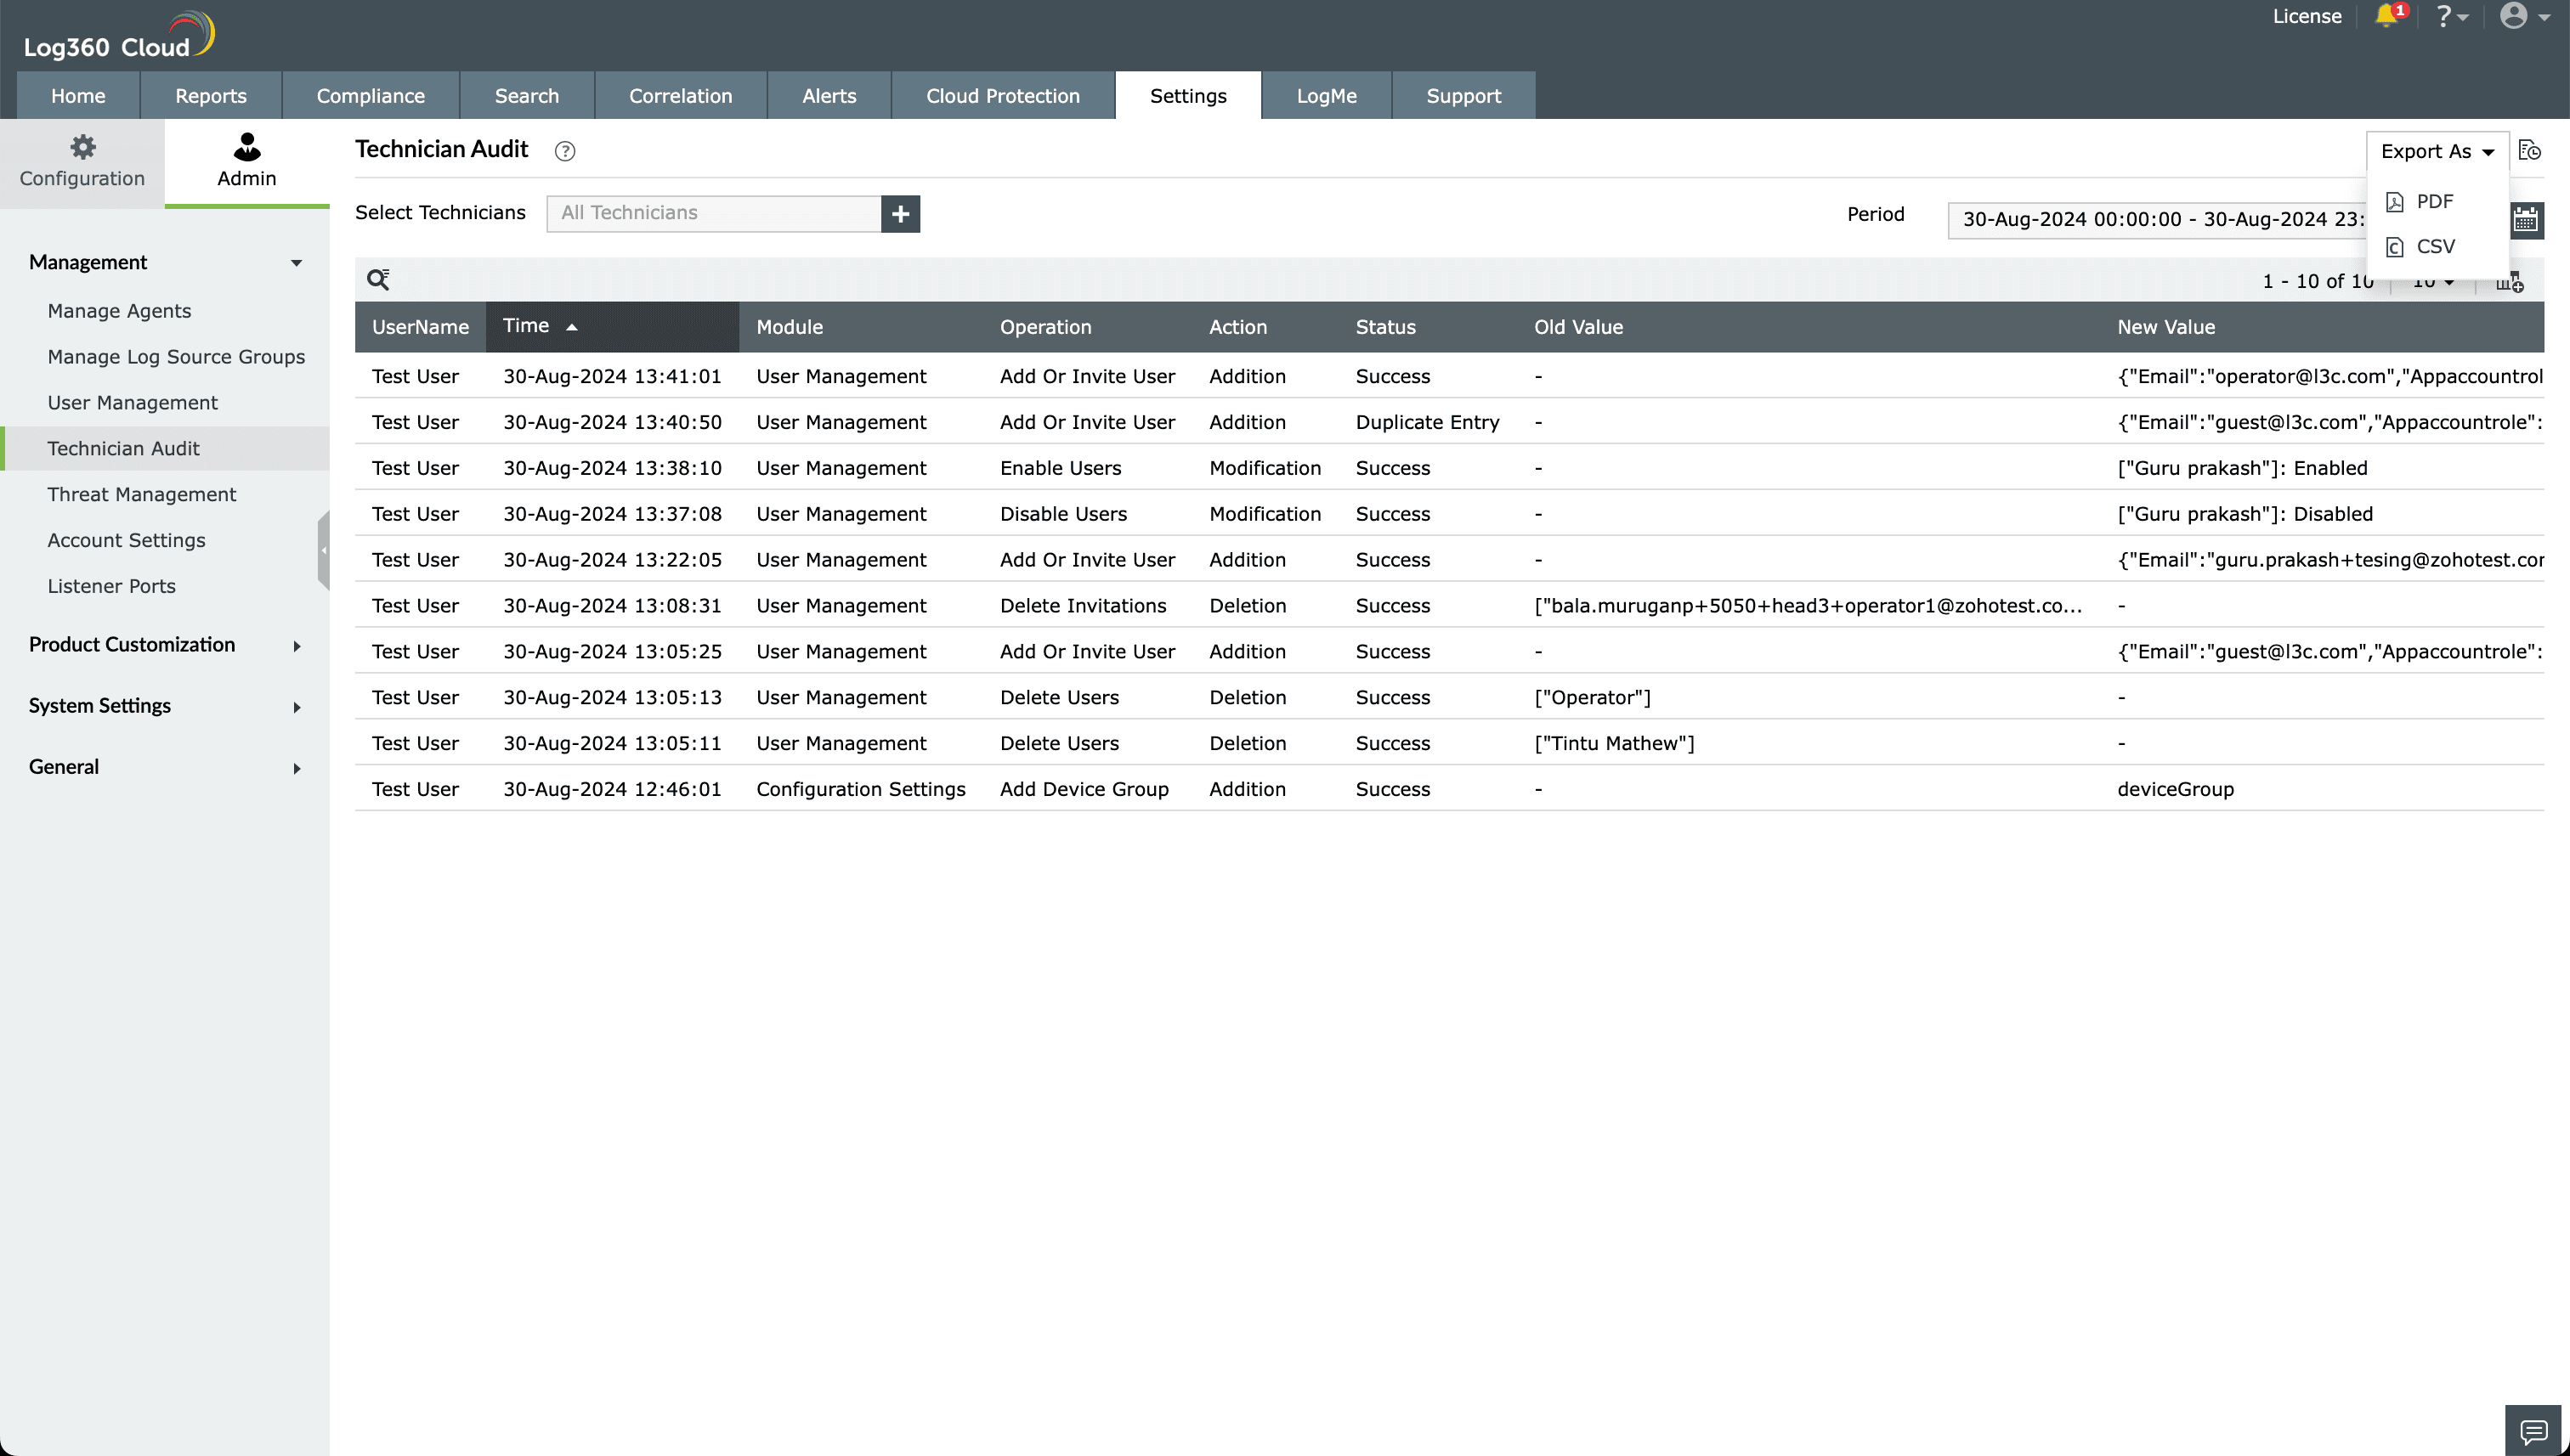Click the Technician Audit help icon

click(x=565, y=151)
